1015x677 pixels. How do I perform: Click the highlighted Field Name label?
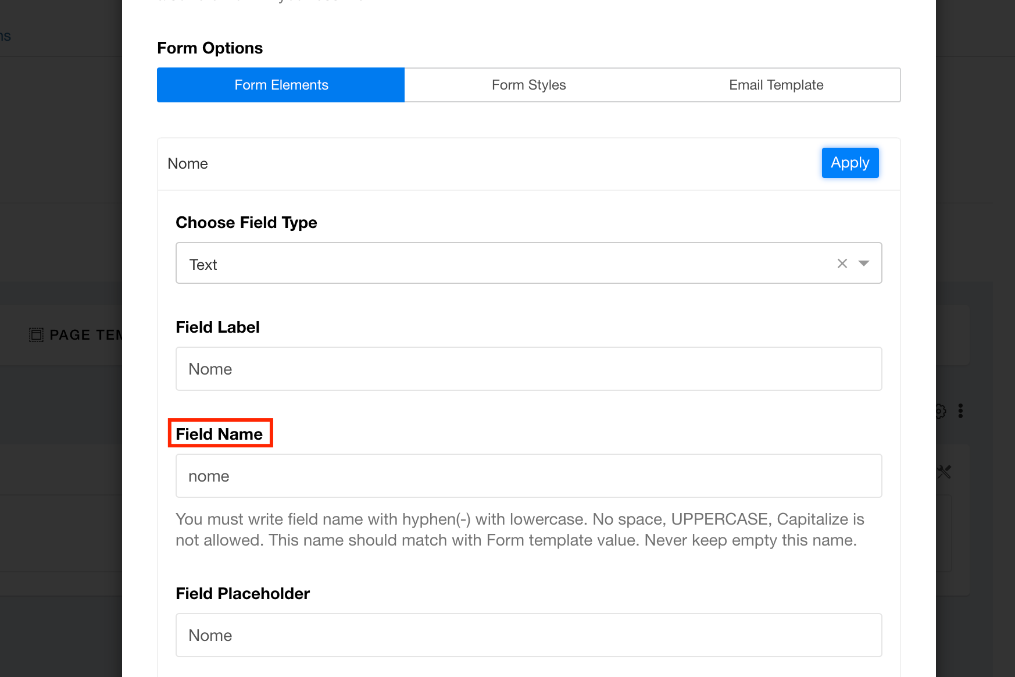(x=219, y=434)
